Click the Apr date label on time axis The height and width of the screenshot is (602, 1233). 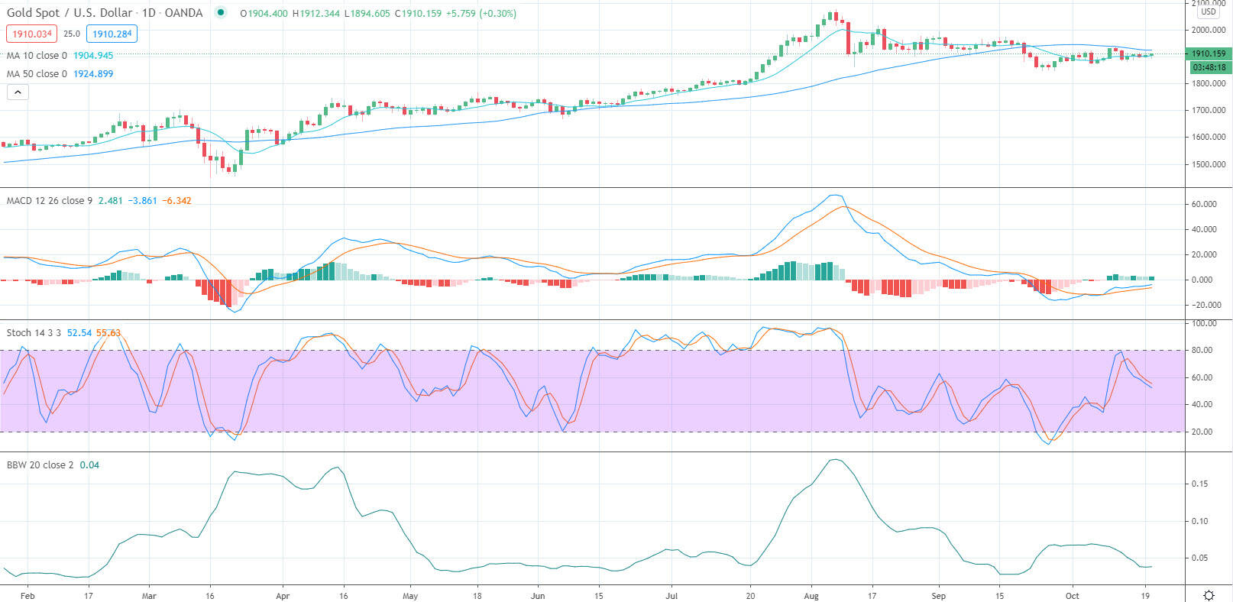point(283,596)
